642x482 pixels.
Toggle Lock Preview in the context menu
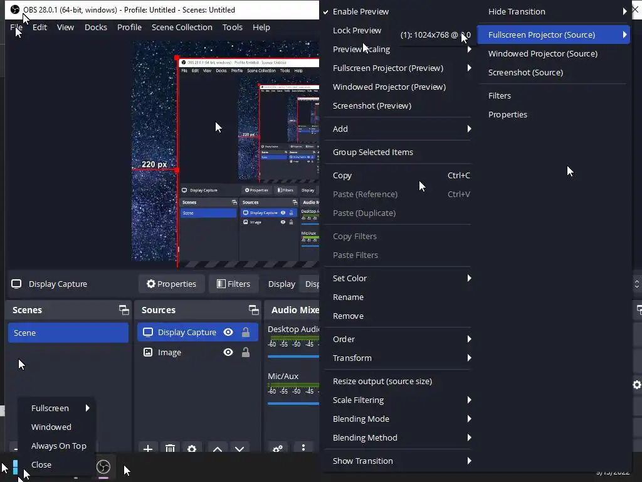click(357, 30)
